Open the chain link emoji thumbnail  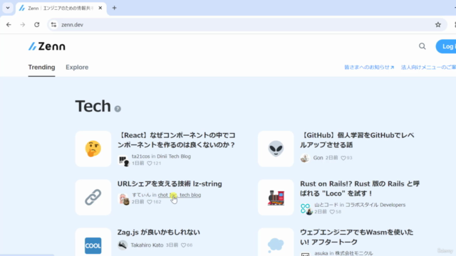tap(93, 198)
